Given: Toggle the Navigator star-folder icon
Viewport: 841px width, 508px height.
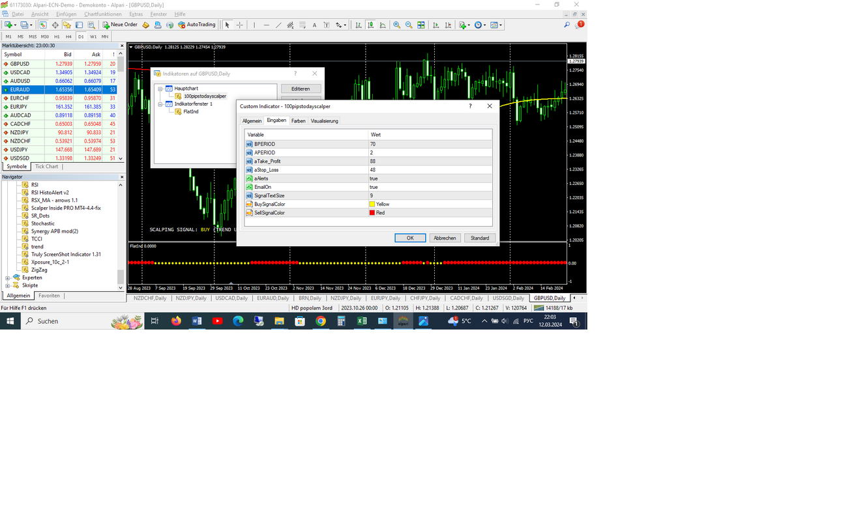Looking at the screenshot, I should point(67,25).
